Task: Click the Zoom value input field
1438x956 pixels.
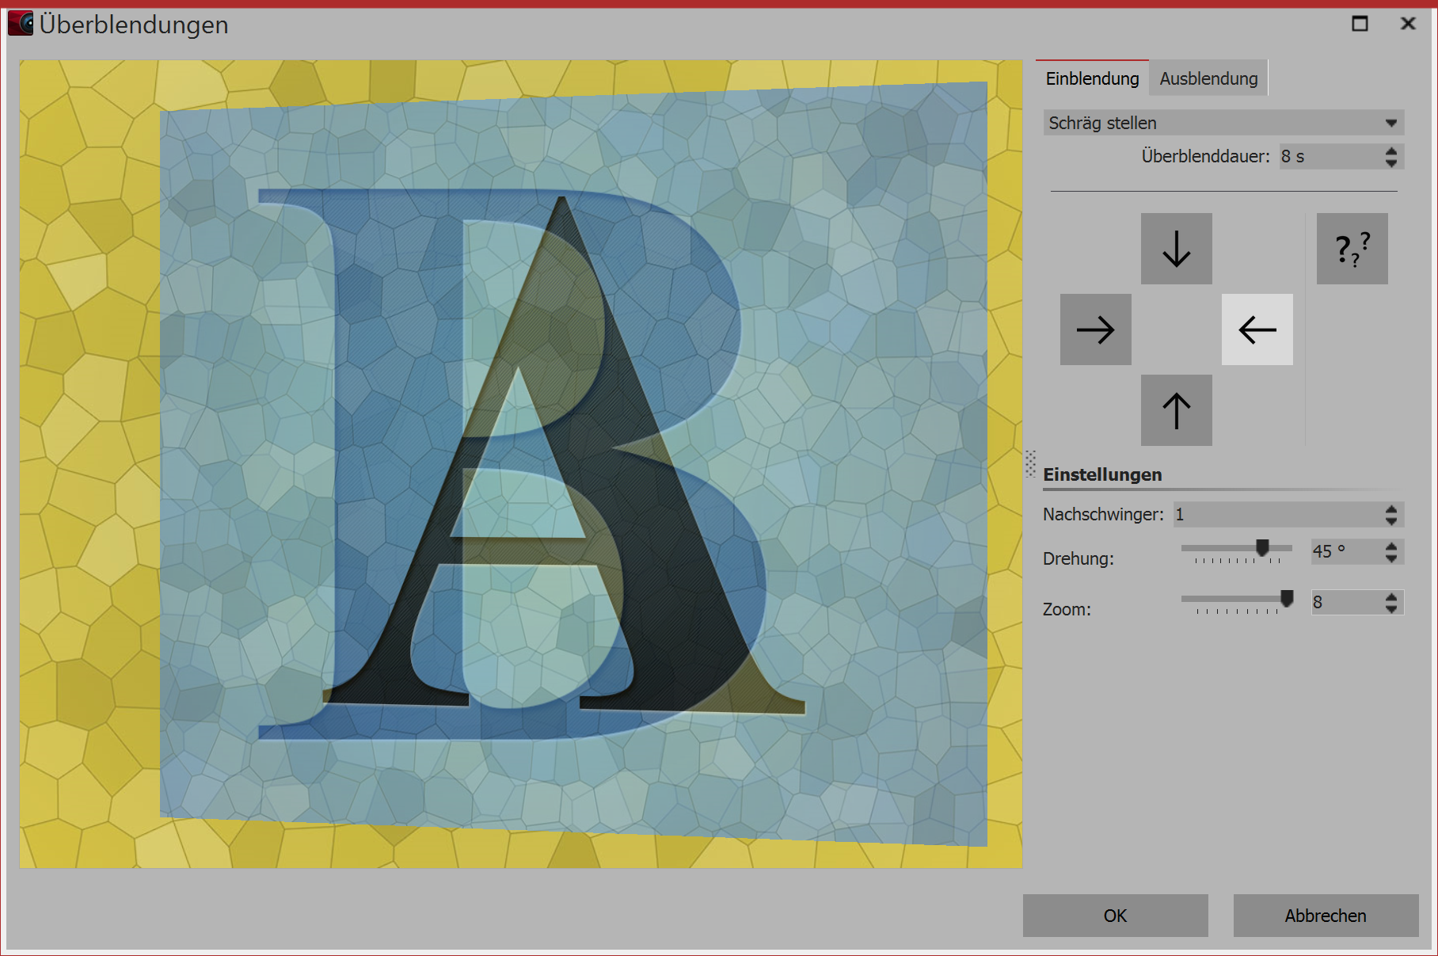Action: (x=1344, y=602)
